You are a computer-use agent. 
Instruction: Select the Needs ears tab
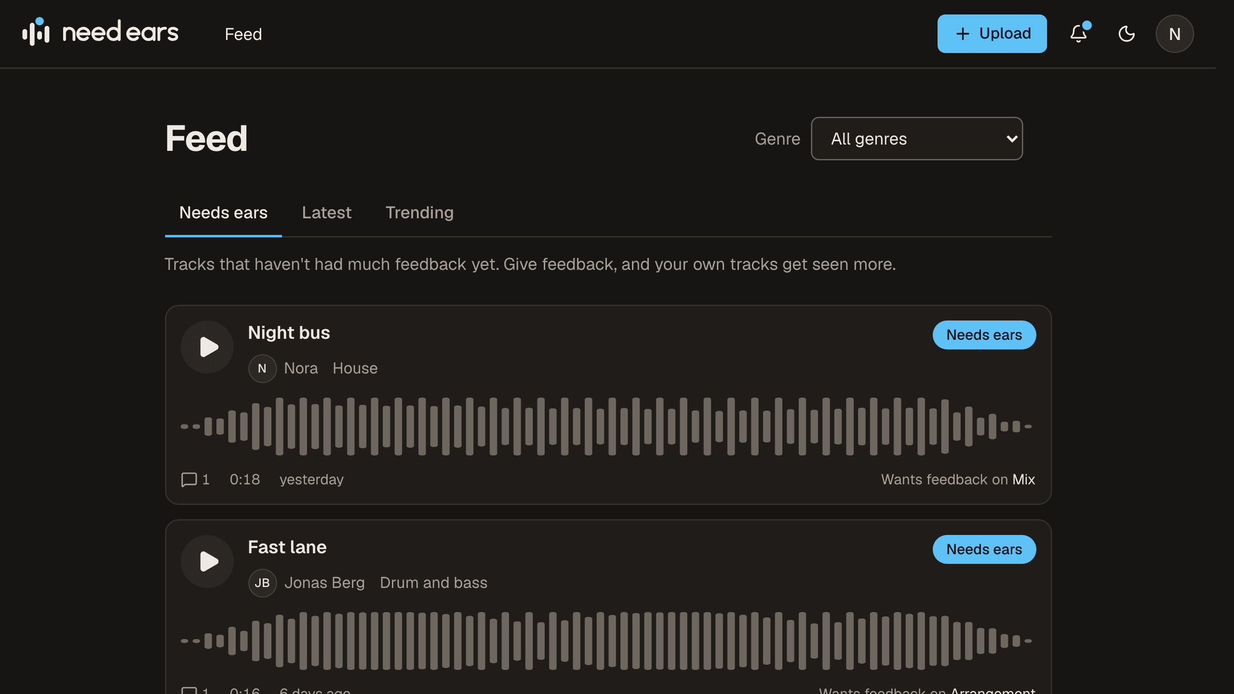[223, 213]
